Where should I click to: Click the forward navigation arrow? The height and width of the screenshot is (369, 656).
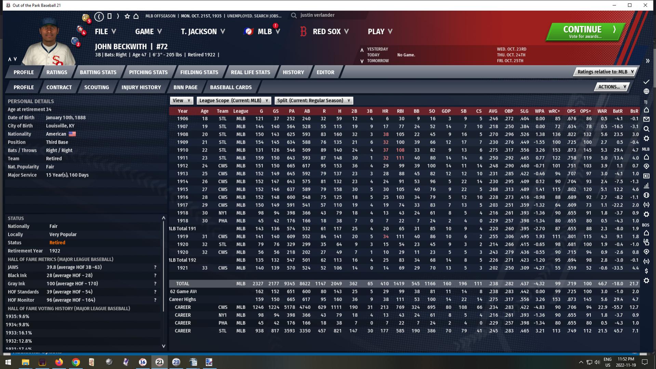[x=118, y=16]
